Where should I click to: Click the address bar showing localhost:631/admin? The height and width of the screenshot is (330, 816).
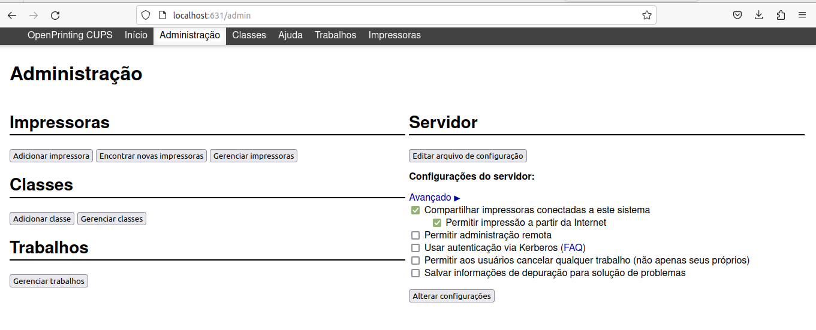point(390,16)
